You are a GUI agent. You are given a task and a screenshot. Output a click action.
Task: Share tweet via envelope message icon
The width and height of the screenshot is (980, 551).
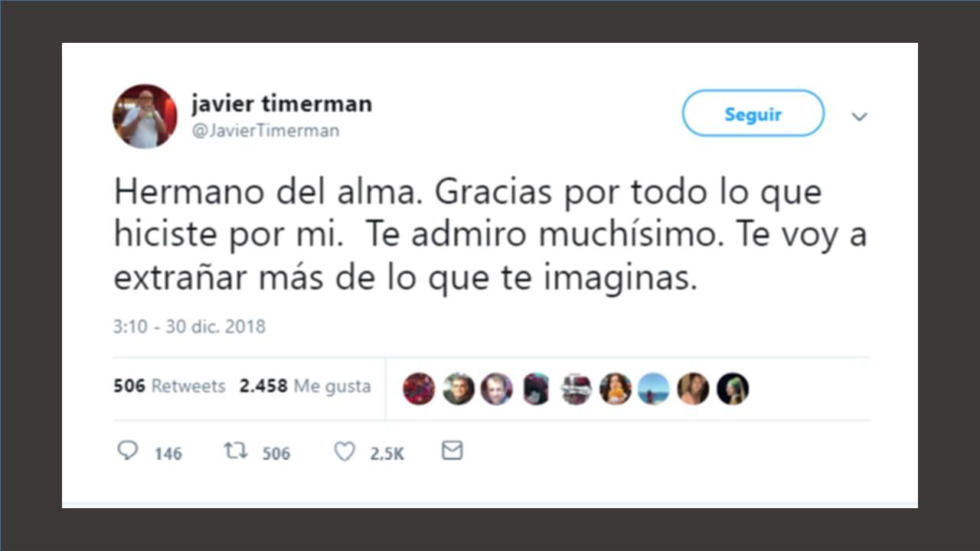pos(452,451)
